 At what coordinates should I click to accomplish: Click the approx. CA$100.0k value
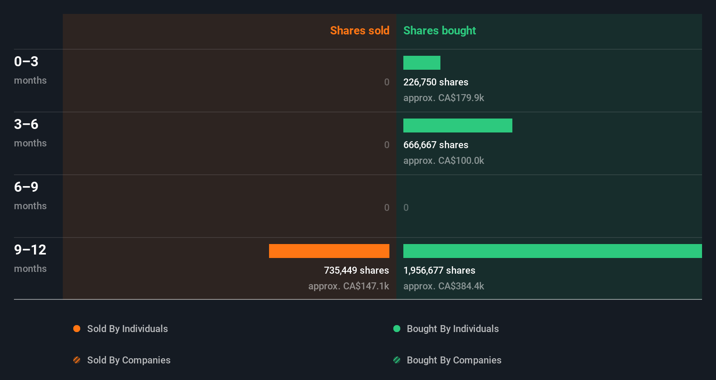coord(443,161)
